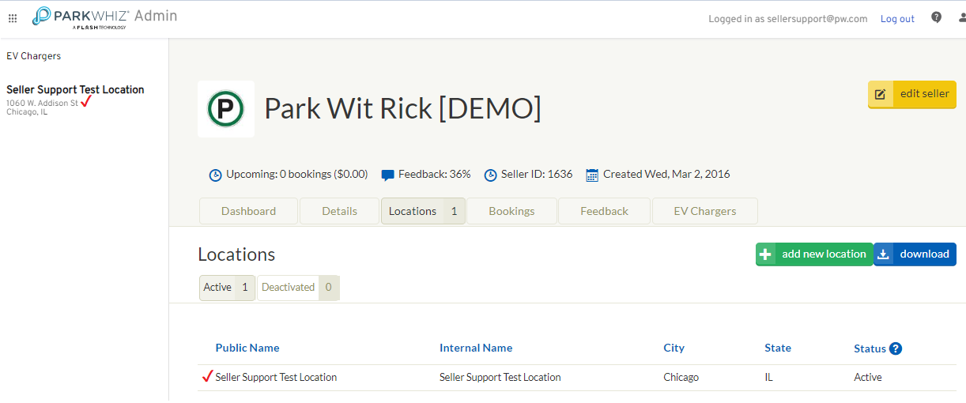Sort by State column header
This screenshot has width=966, height=403.
[778, 348]
